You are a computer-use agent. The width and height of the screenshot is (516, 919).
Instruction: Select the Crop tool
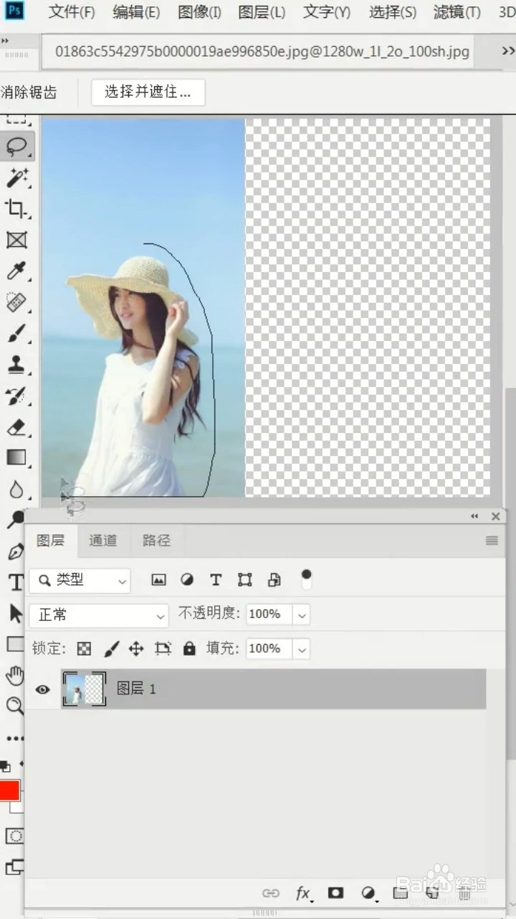coord(16,209)
